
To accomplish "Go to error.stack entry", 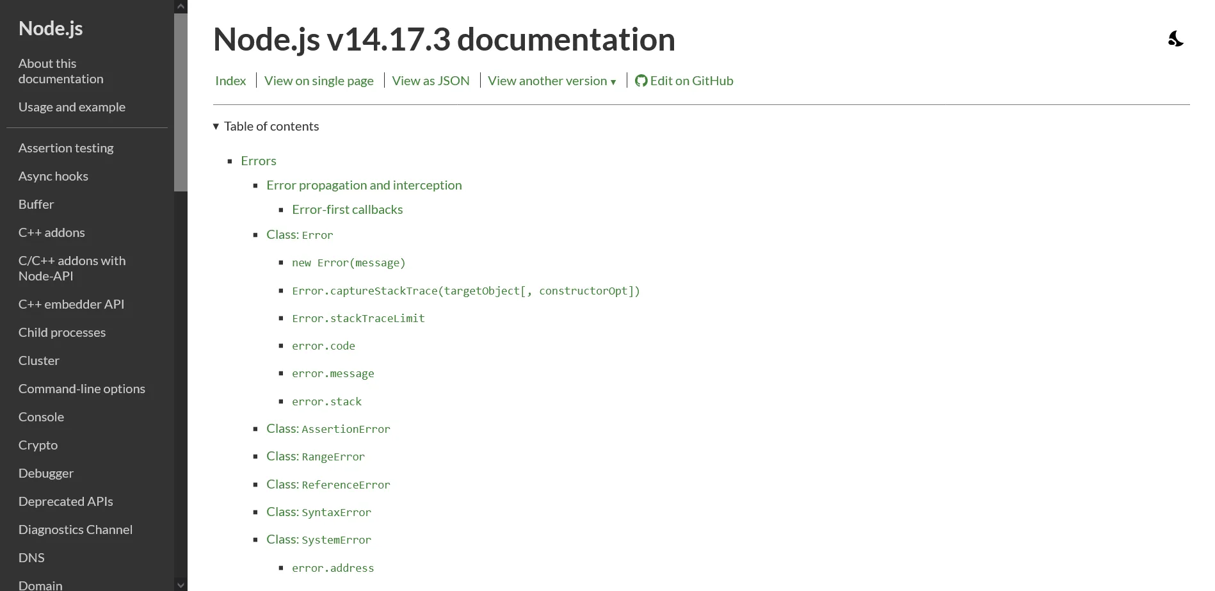I will tap(326, 401).
